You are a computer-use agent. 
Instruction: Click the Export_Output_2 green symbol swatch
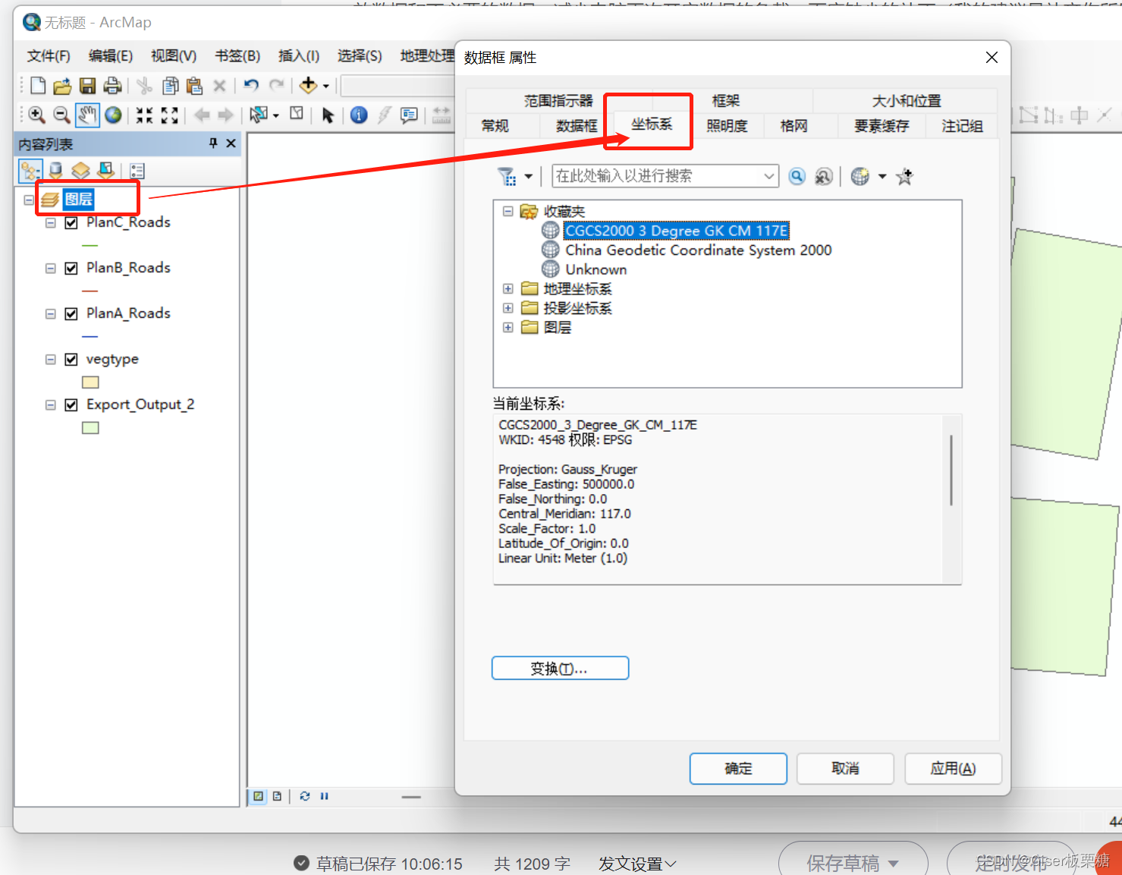click(91, 428)
